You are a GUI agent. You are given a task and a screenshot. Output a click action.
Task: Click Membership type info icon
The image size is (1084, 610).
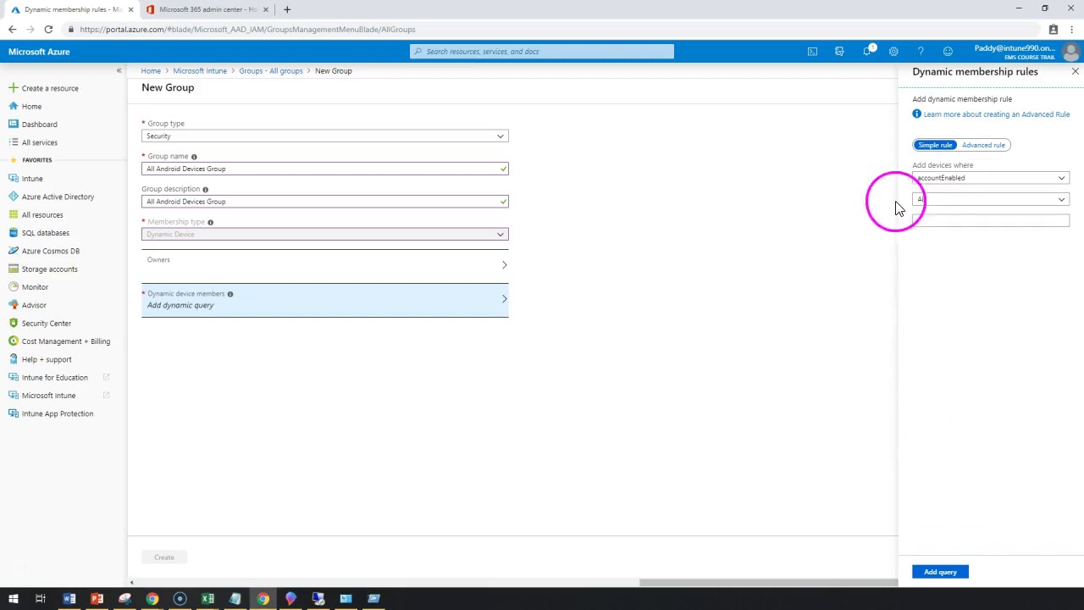[x=210, y=222]
